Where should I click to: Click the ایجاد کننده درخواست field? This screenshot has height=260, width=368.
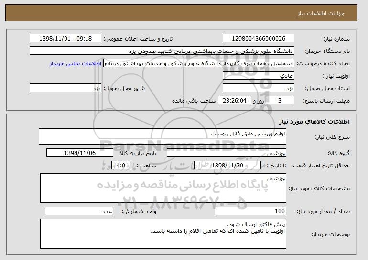coord(199,63)
